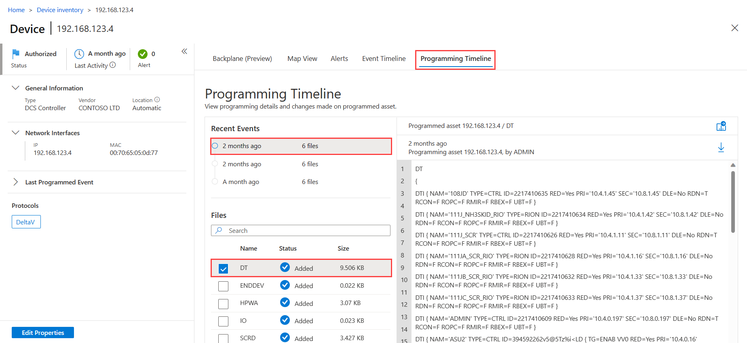This screenshot has width=747, height=343.
Task: Click line number 3 in code viewer
Action: [402, 193]
